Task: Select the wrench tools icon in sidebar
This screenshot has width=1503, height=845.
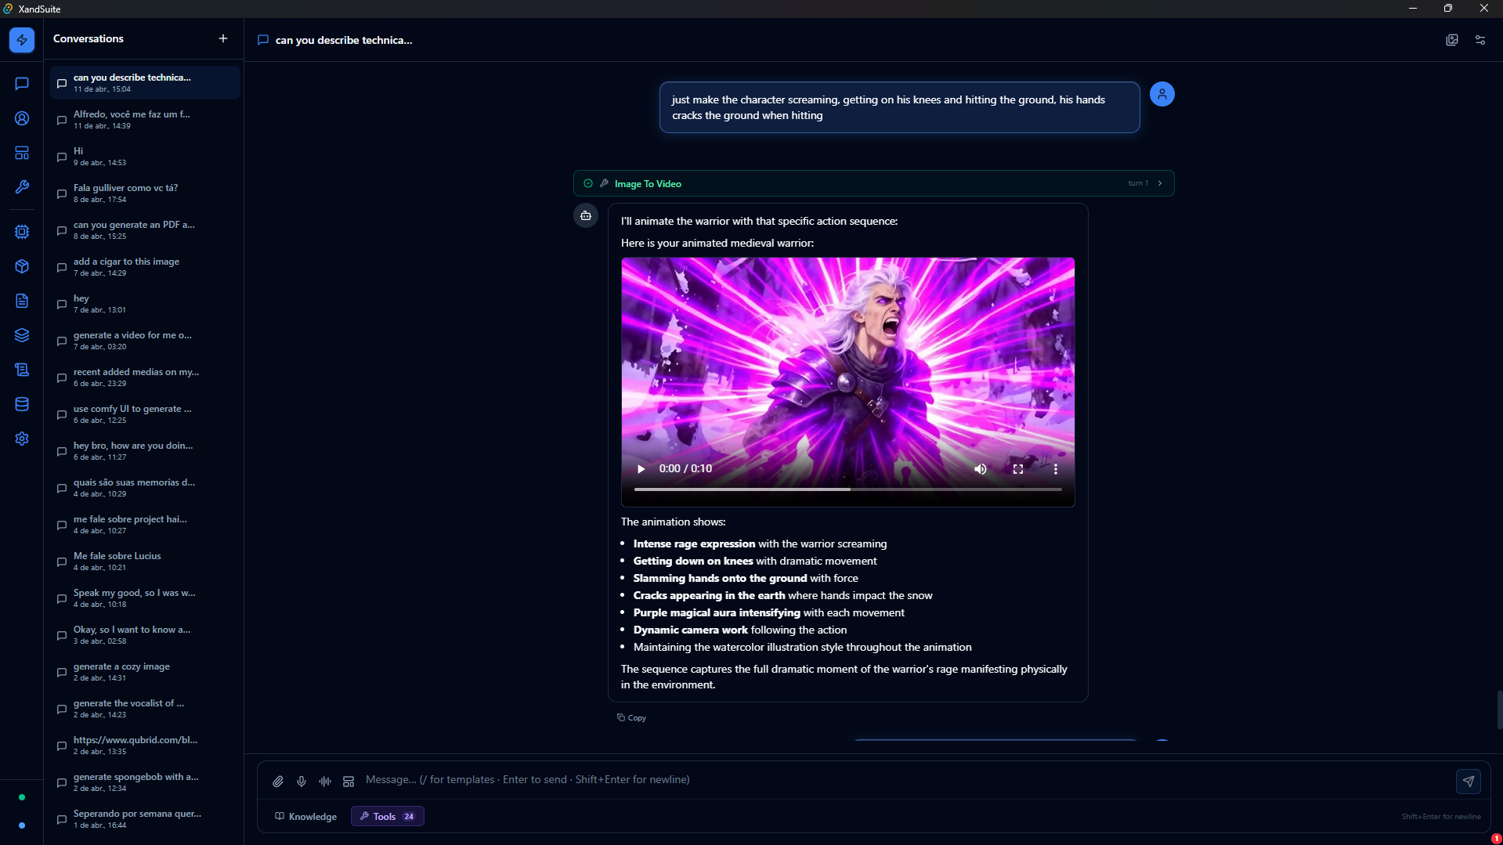Action: point(21,187)
